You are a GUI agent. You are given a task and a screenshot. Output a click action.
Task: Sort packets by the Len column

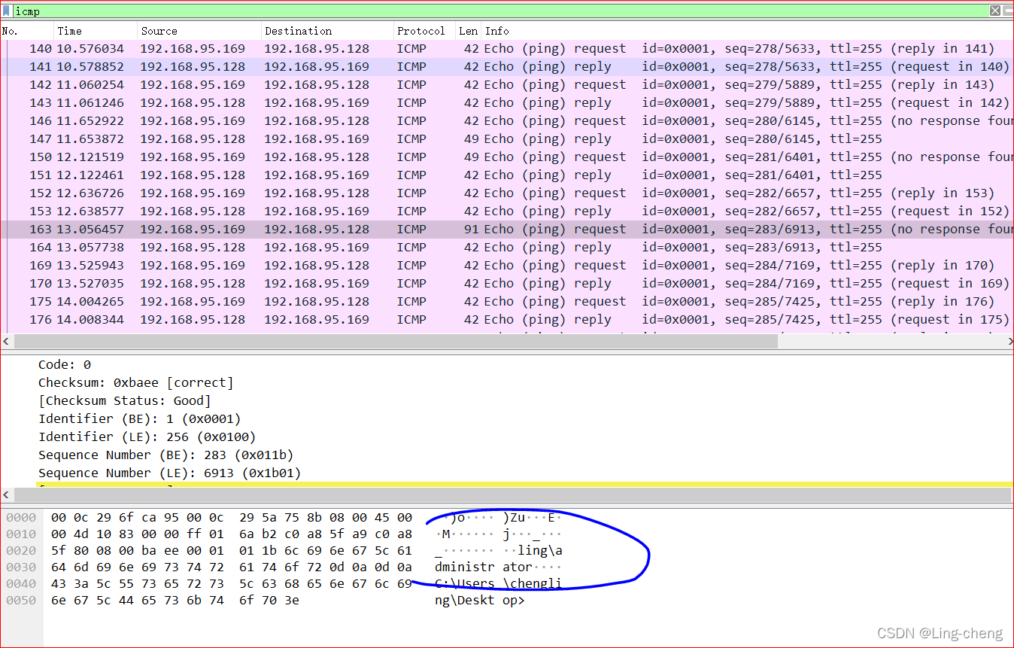click(467, 31)
